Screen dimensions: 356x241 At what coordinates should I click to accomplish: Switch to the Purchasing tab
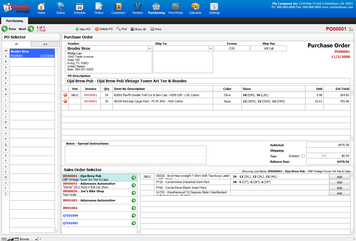(15, 21)
